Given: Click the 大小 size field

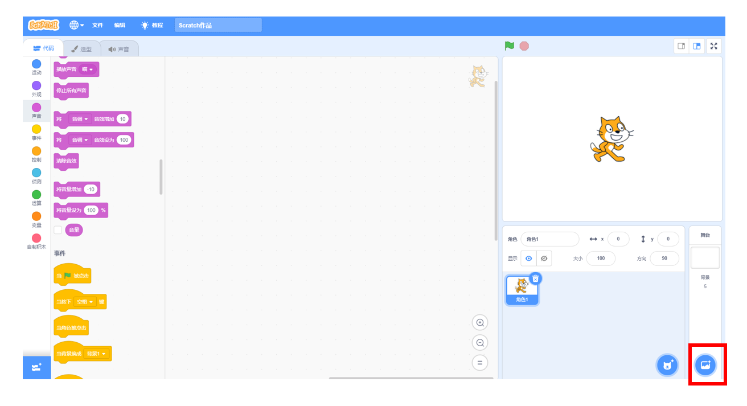Looking at the screenshot, I should [601, 259].
